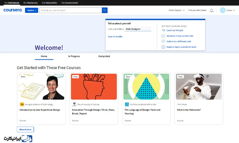This screenshot has width=239, height=143.
Task: Focus the What do you want to learn search field
Action: [x=71, y=10]
